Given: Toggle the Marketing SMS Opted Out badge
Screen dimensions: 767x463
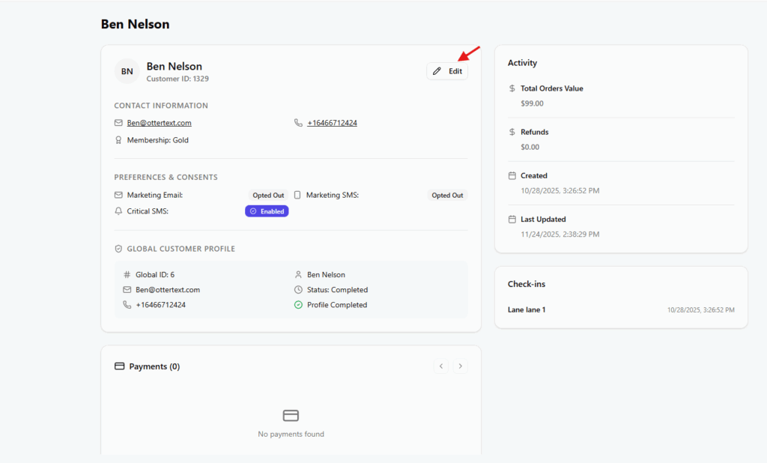Looking at the screenshot, I should click(x=447, y=196).
